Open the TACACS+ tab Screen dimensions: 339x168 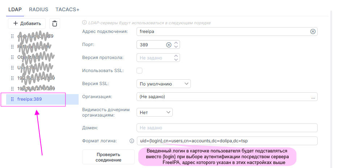(x=67, y=9)
